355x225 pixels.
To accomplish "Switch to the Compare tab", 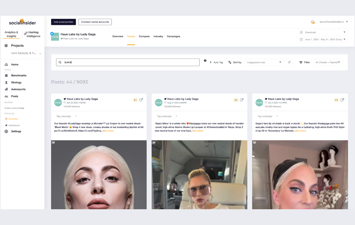I will (144, 36).
